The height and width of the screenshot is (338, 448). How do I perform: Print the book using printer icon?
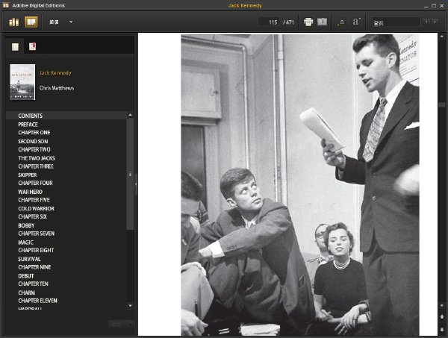pos(308,22)
